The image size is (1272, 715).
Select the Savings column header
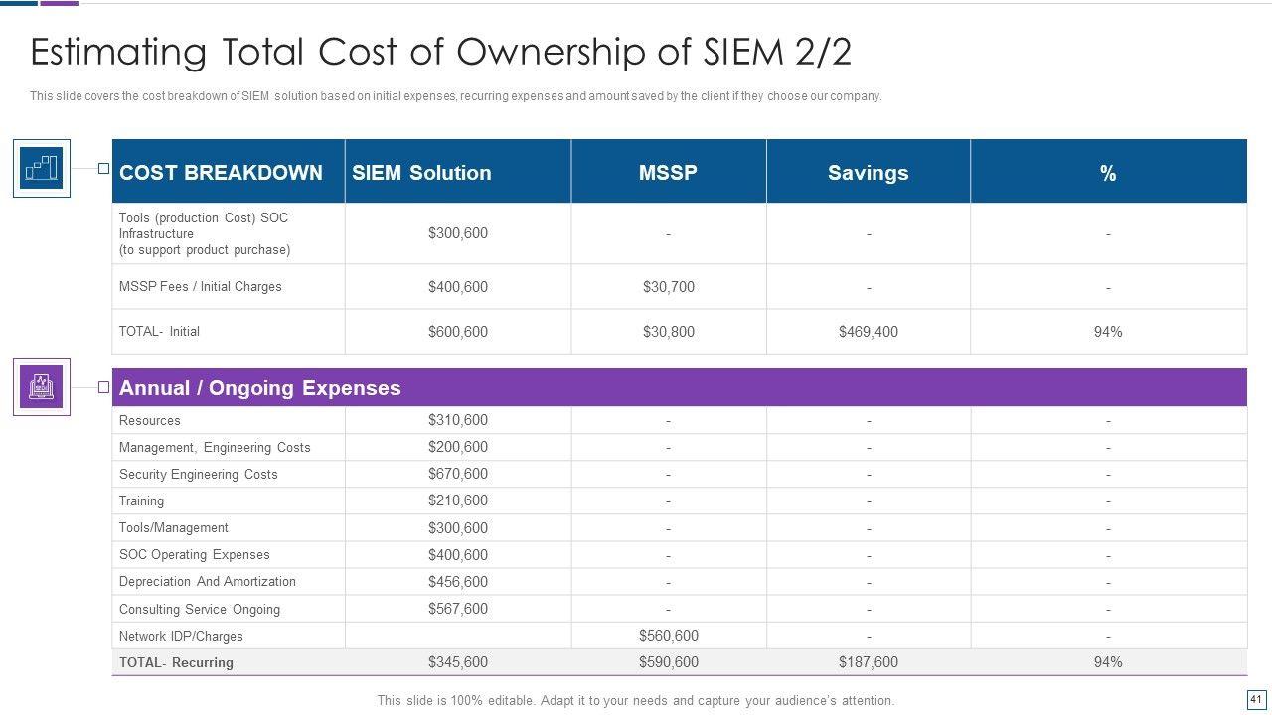pyautogui.click(x=868, y=173)
